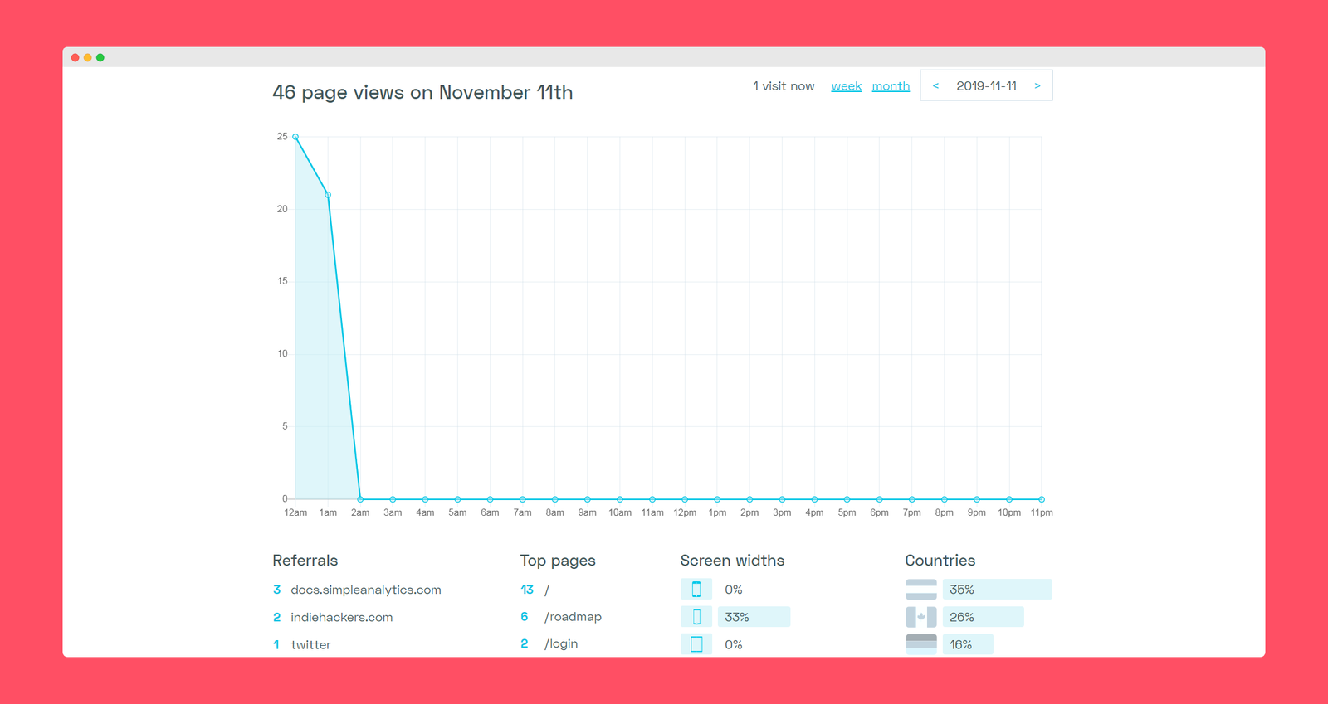Select the / top page row

[x=547, y=590]
